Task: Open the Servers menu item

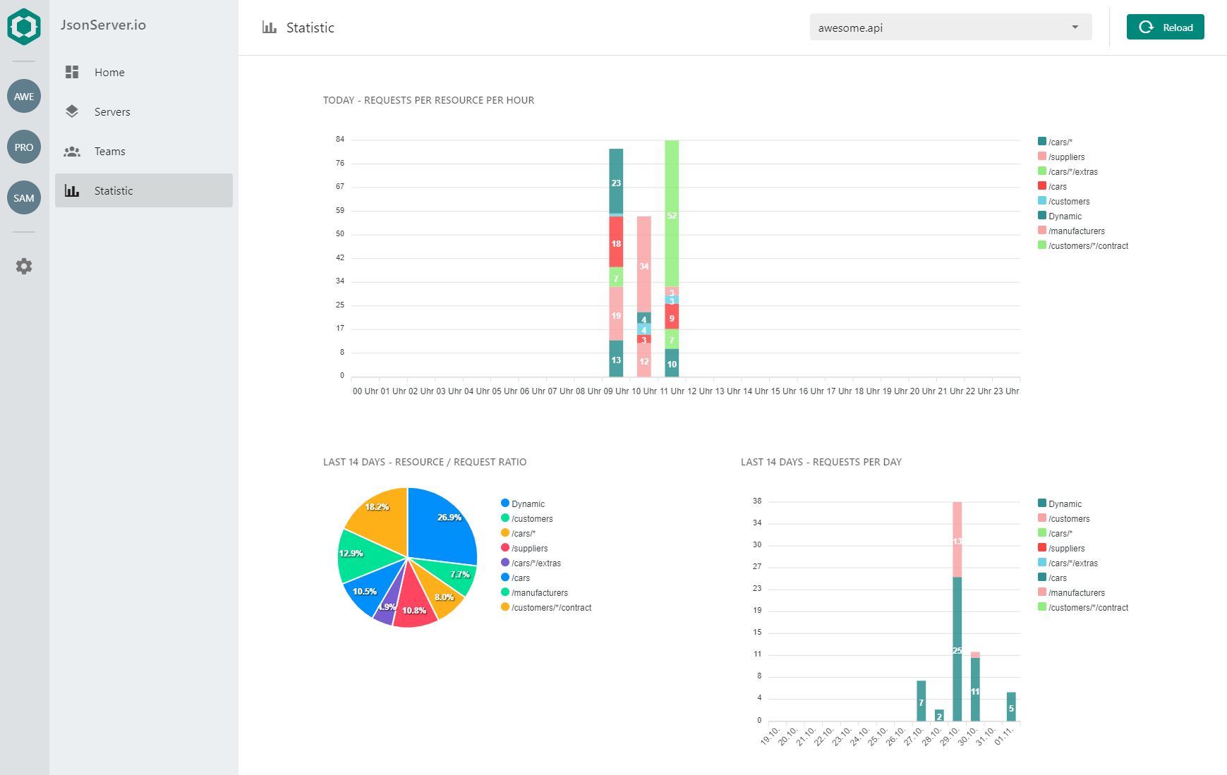Action: [x=144, y=111]
